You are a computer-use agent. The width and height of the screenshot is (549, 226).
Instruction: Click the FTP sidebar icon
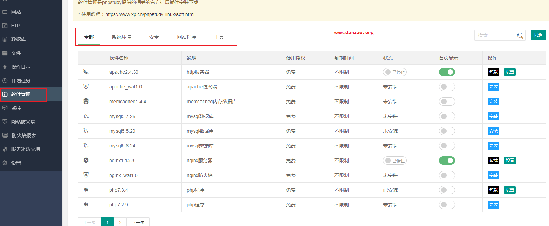5,26
